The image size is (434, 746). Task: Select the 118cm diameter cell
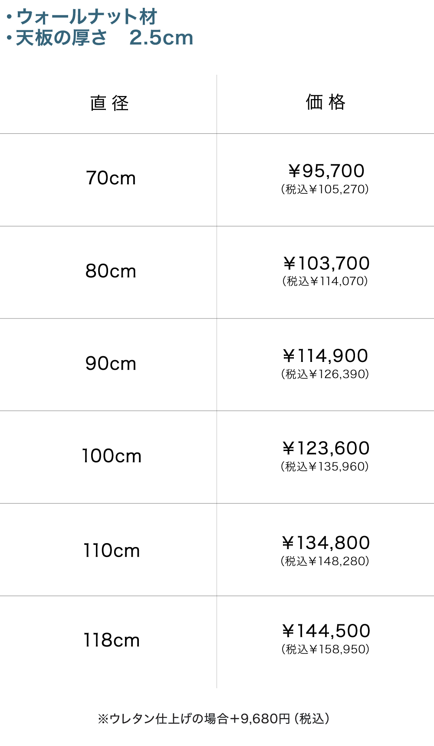[112, 640]
